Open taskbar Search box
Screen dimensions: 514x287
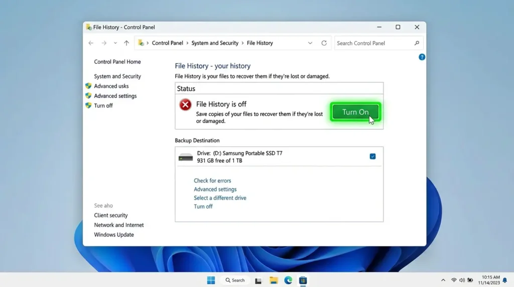click(235, 280)
